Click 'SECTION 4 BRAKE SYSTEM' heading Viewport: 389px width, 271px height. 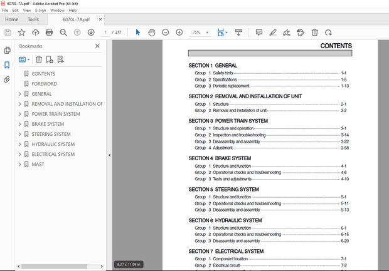click(x=220, y=158)
